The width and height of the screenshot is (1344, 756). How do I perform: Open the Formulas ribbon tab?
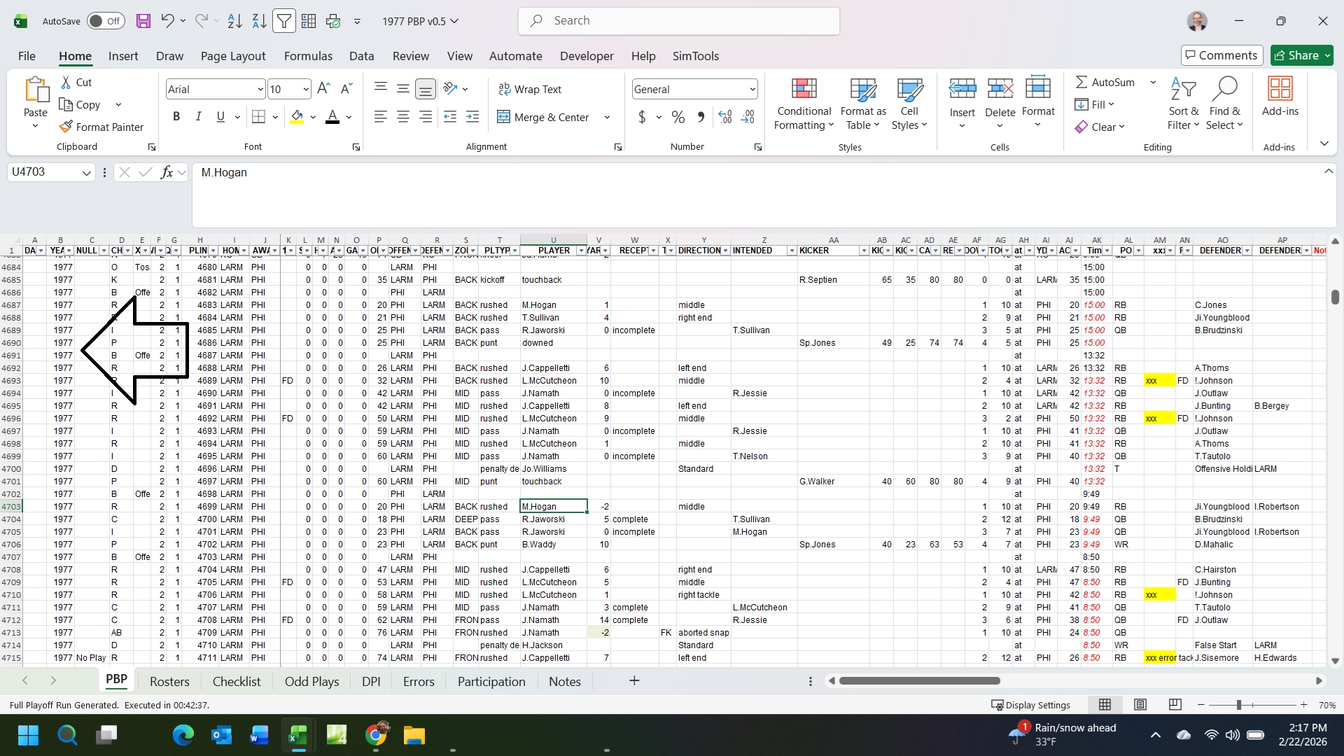(308, 56)
